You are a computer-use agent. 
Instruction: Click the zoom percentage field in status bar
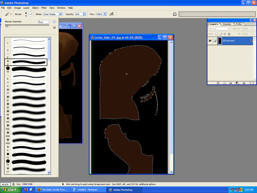[x=5, y=184]
